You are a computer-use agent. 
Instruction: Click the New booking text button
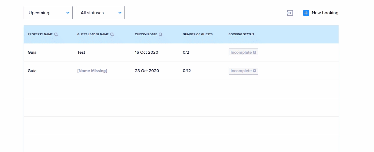[325, 13]
